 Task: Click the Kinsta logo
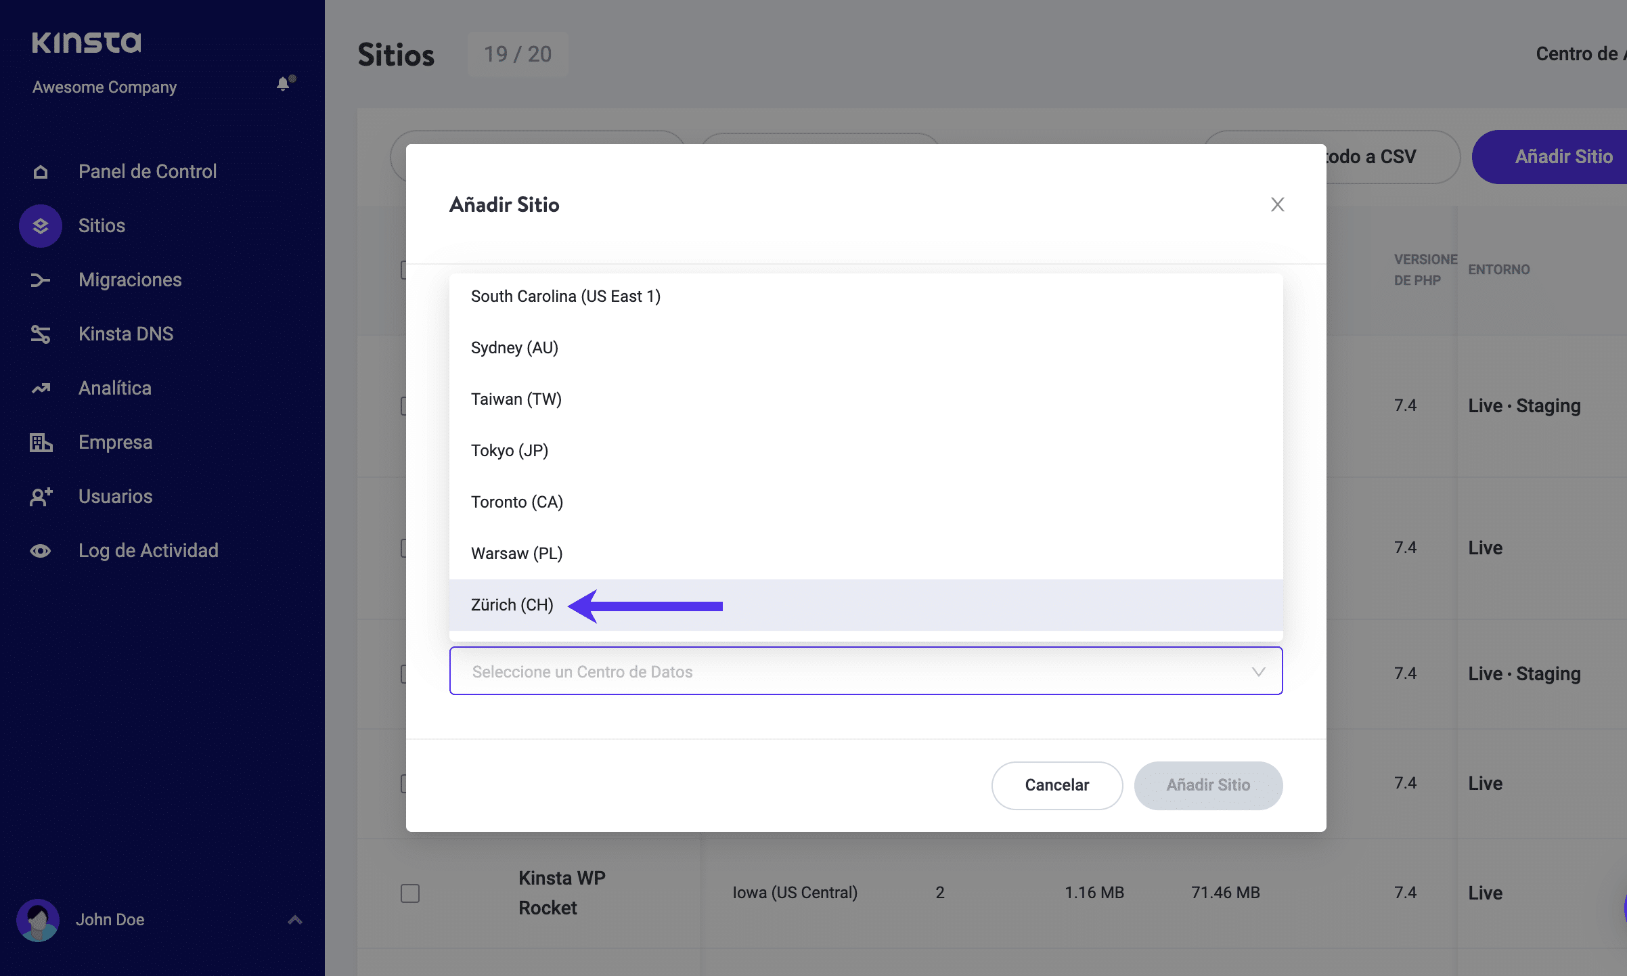pos(87,43)
